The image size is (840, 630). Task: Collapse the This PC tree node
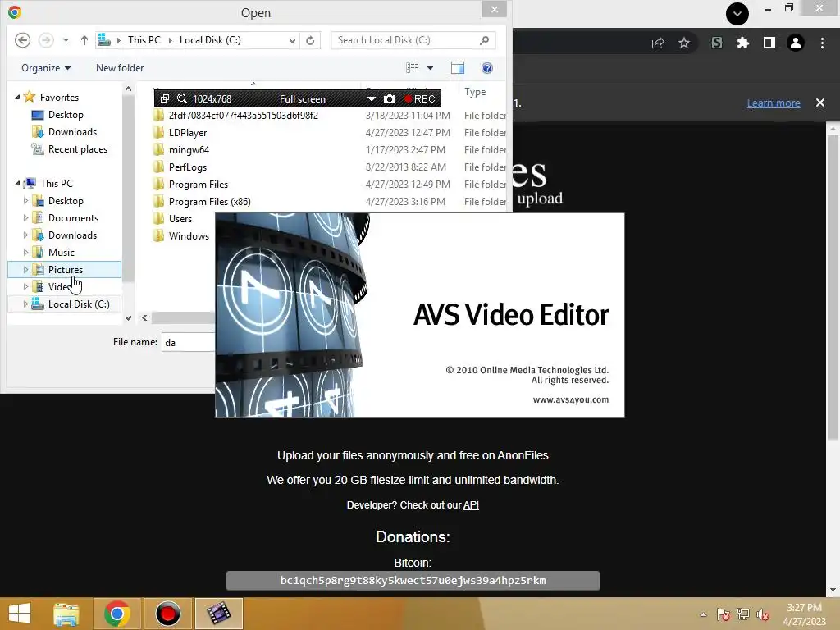(18, 184)
